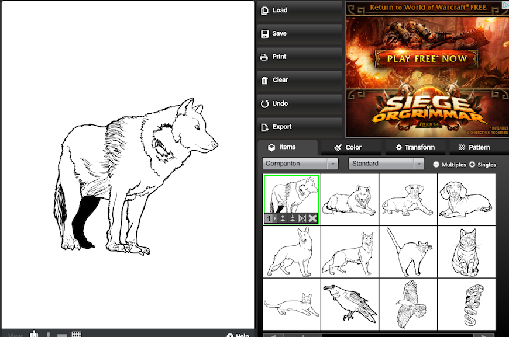Open the Standard style dropdown
The height and width of the screenshot is (337, 509).
(386, 164)
